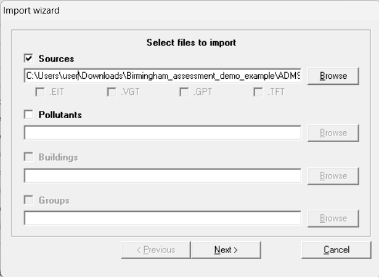Viewport: 379px width, 277px height.
Task: Click the Pollutants file path field
Action: (162, 132)
